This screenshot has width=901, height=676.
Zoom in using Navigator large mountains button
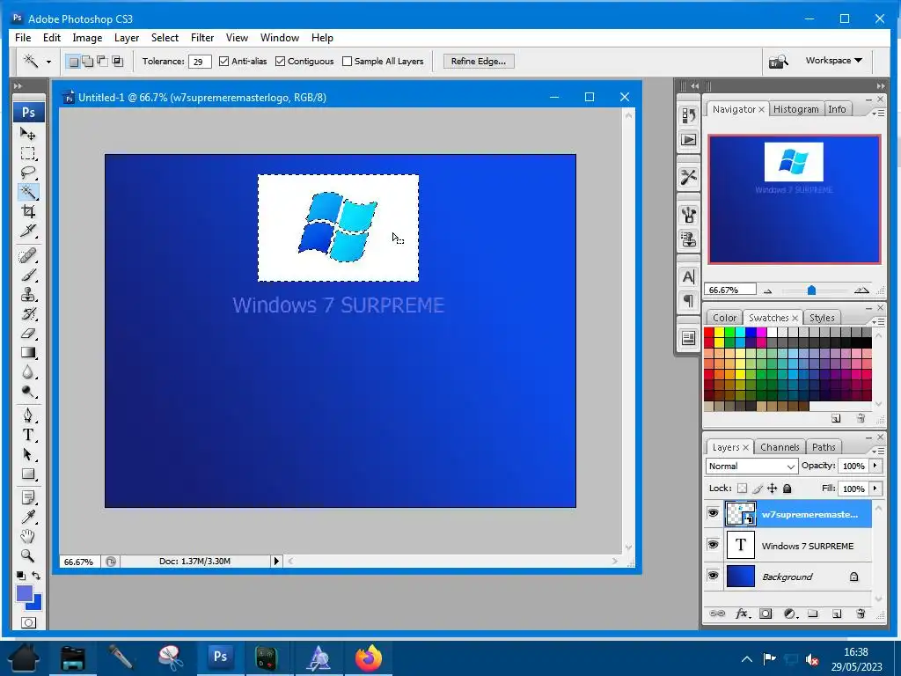pyautogui.click(x=861, y=290)
